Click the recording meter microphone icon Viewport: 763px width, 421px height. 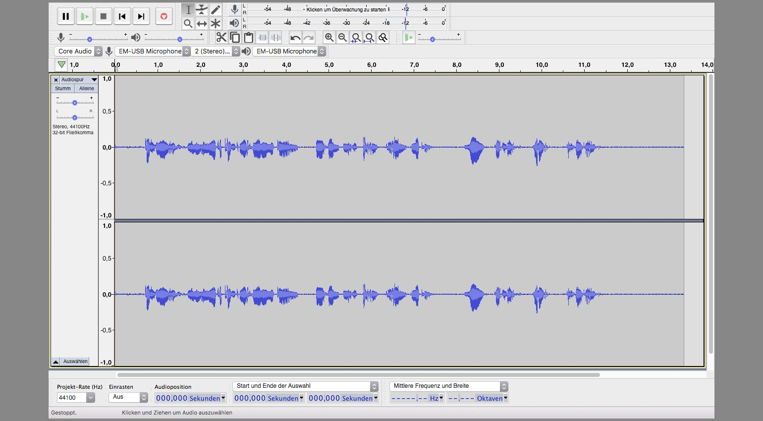point(234,9)
